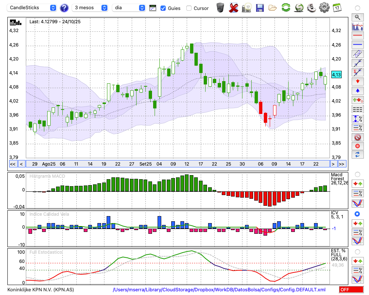The image size is (369, 295).
Task: Enable the Cursor checkbox
Action: (189, 8)
